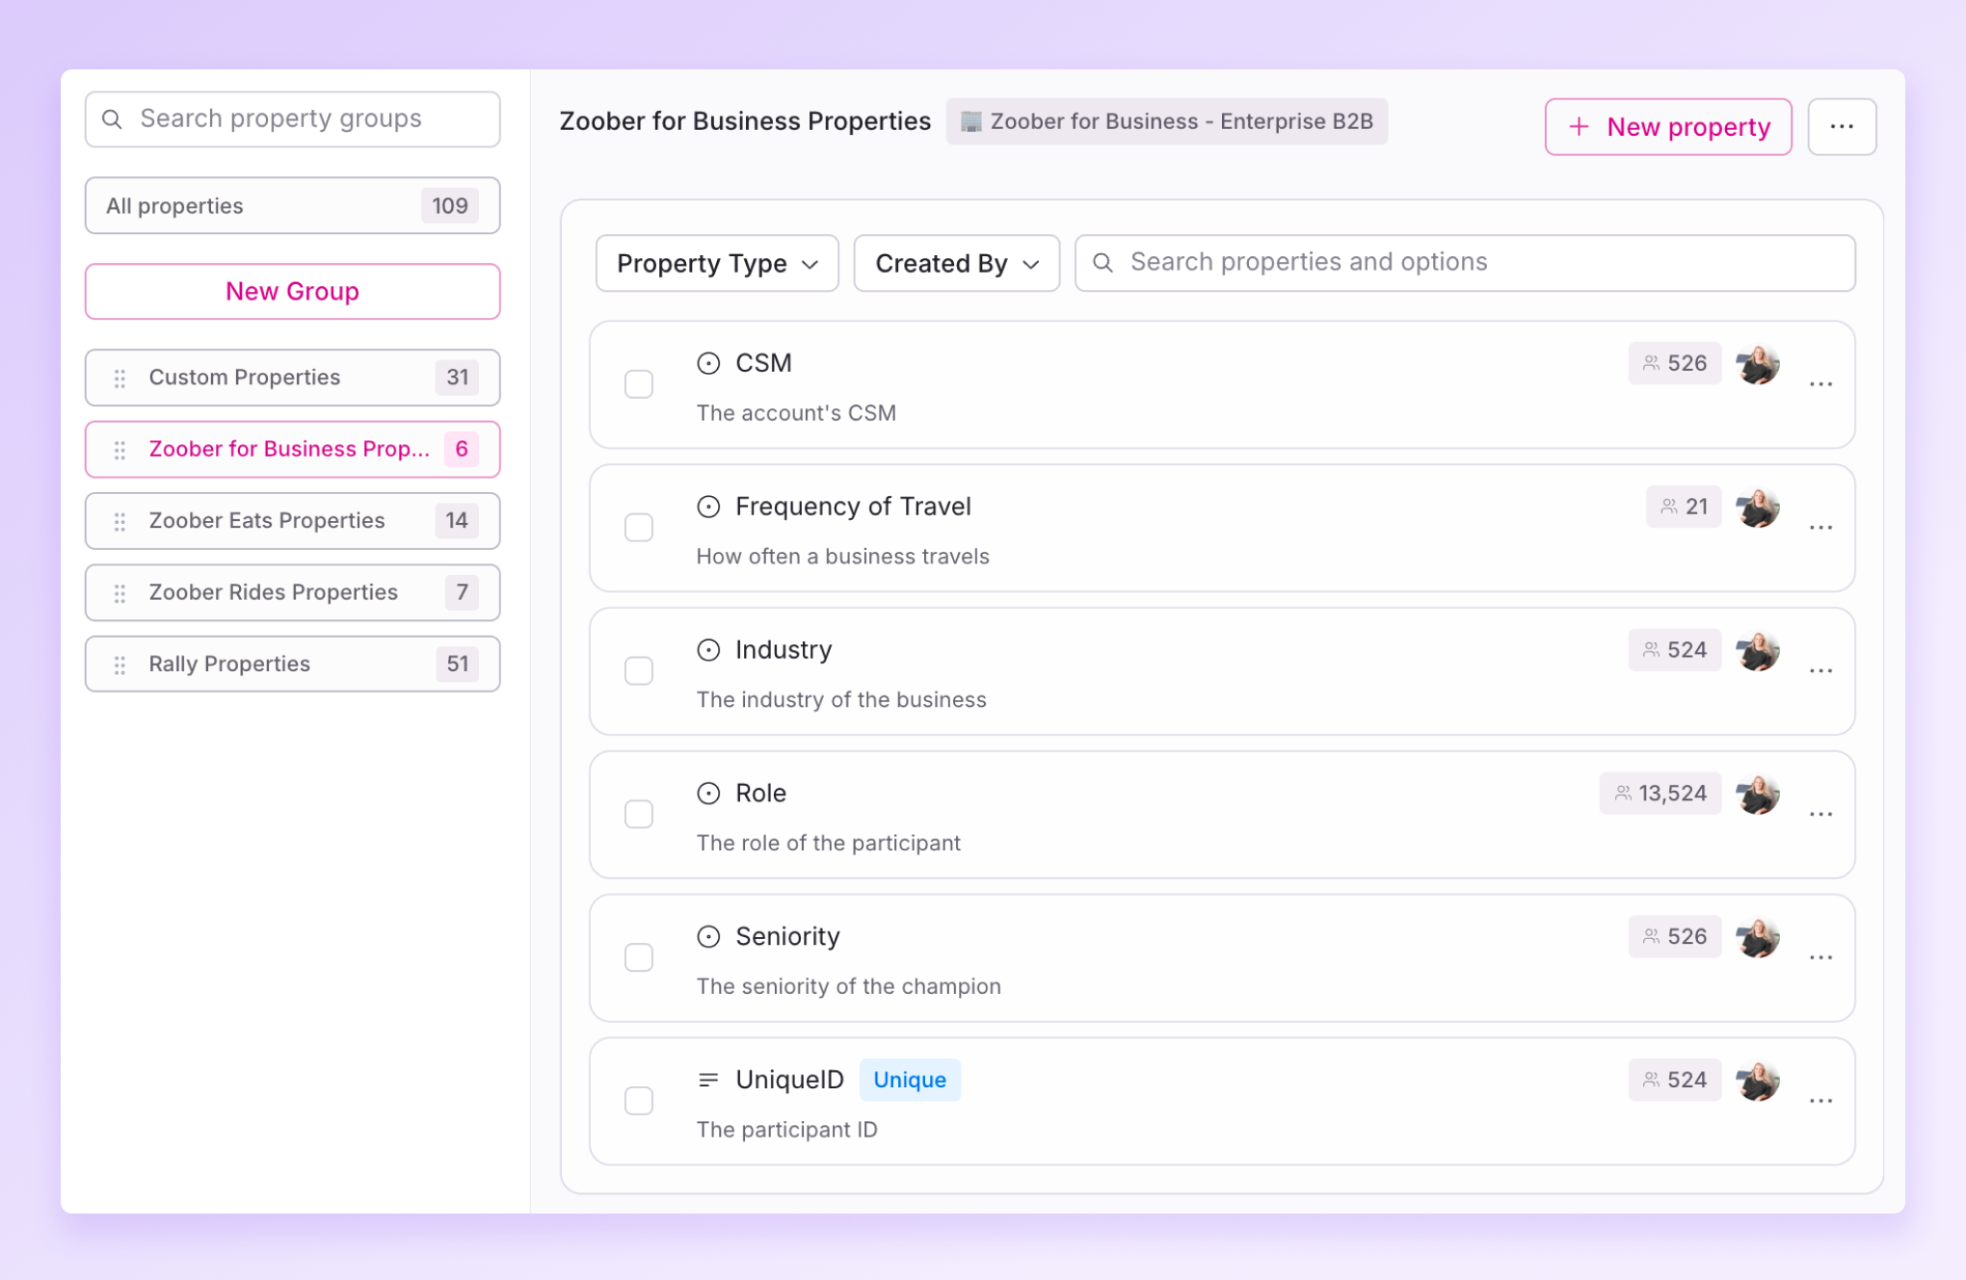Click the New property button
The width and height of the screenshot is (1966, 1280).
click(1667, 126)
